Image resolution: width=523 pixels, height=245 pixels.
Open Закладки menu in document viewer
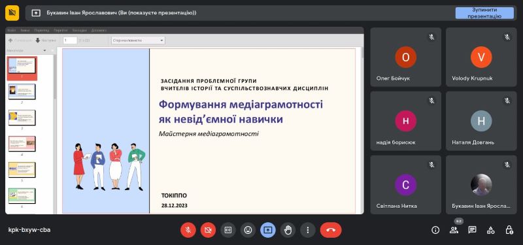(x=80, y=30)
